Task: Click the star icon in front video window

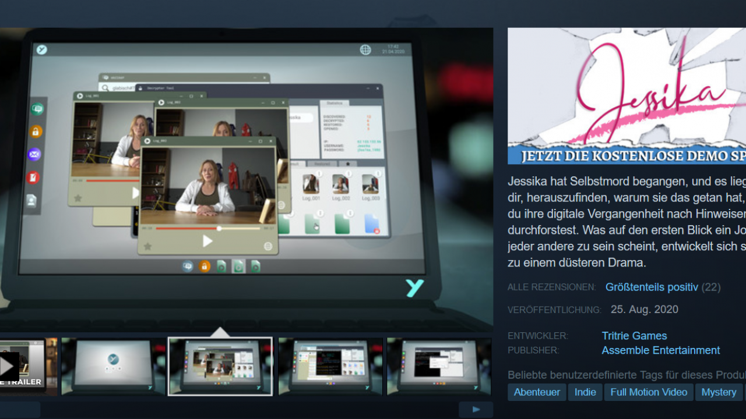Action: click(x=147, y=246)
